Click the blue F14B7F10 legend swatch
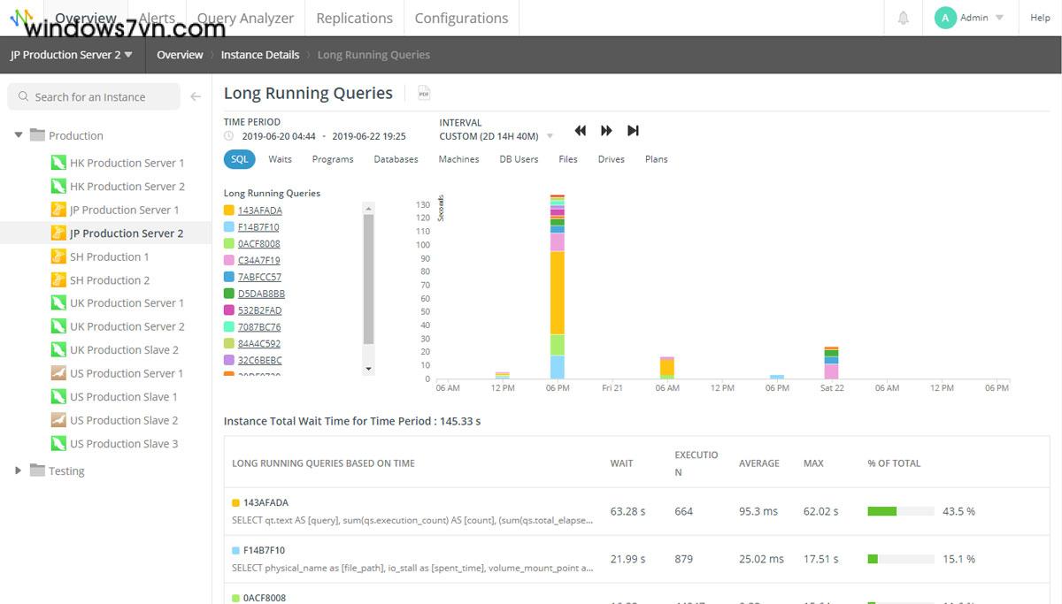This screenshot has width=1062, height=604. pos(229,227)
